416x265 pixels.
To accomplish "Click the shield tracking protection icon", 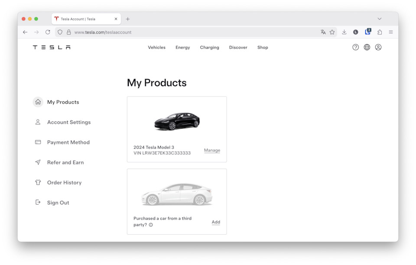I will tap(60, 32).
